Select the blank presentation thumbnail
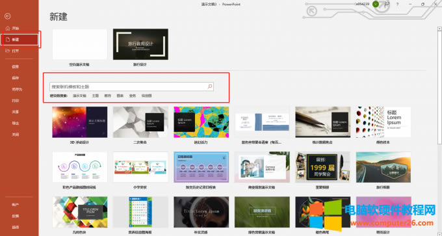Viewport: 442px width, 236px height. (80, 44)
